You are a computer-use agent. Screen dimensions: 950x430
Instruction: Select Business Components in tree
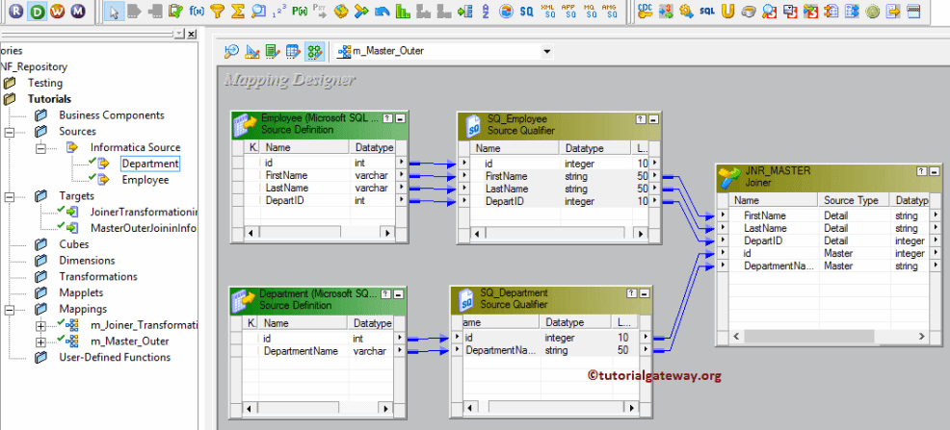point(112,114)
